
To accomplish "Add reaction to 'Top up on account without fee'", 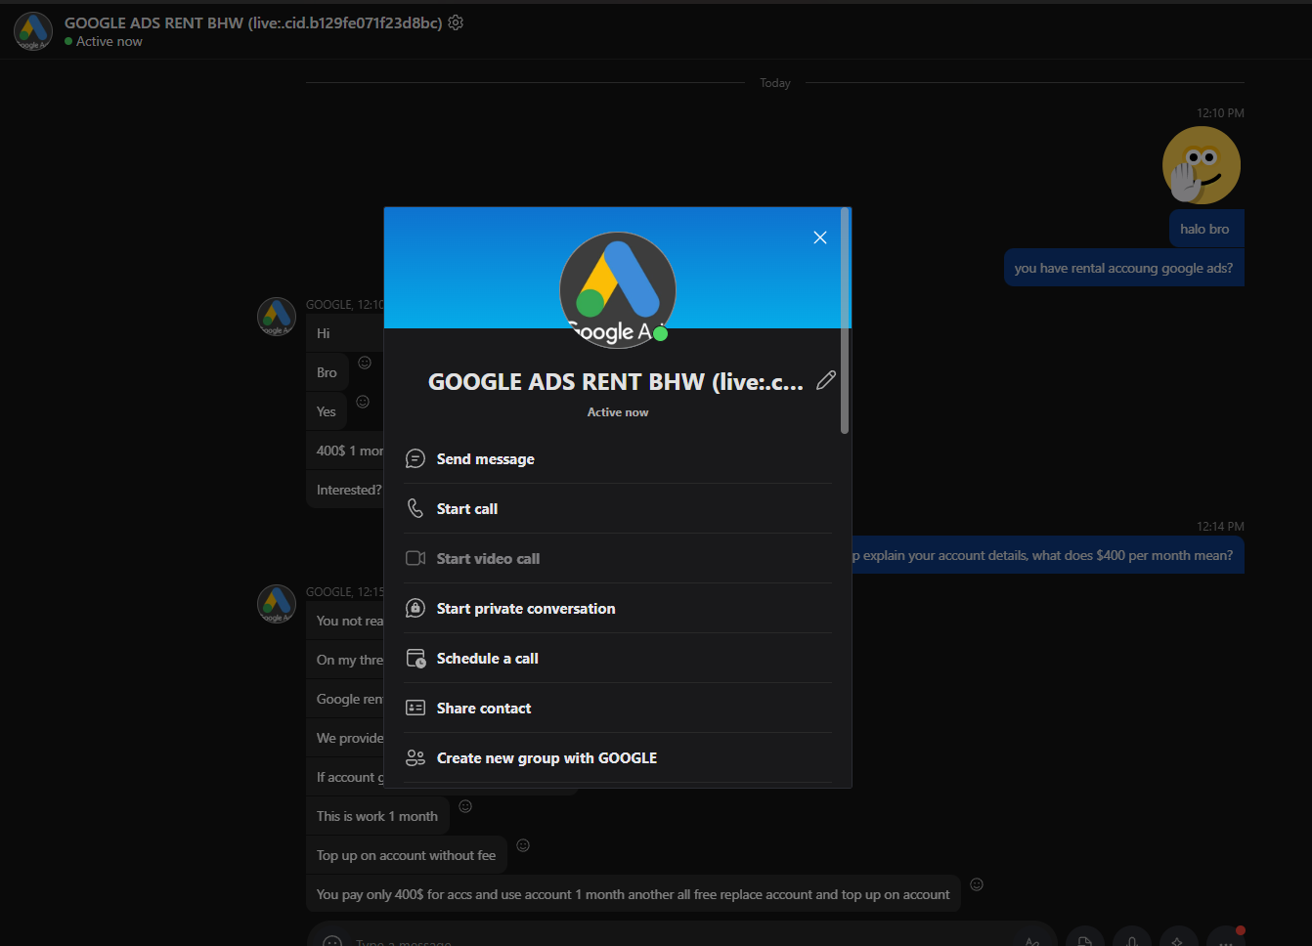I will [523, 845].
